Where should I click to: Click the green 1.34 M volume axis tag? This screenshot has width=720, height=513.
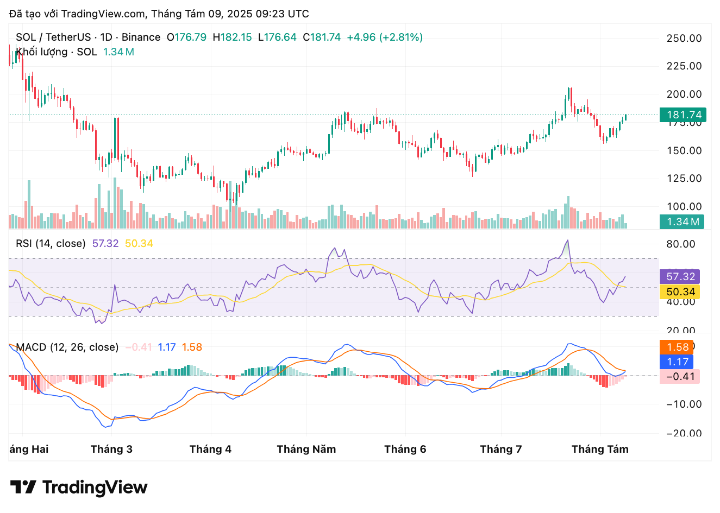pyautogui.click(x=681, y=221)
